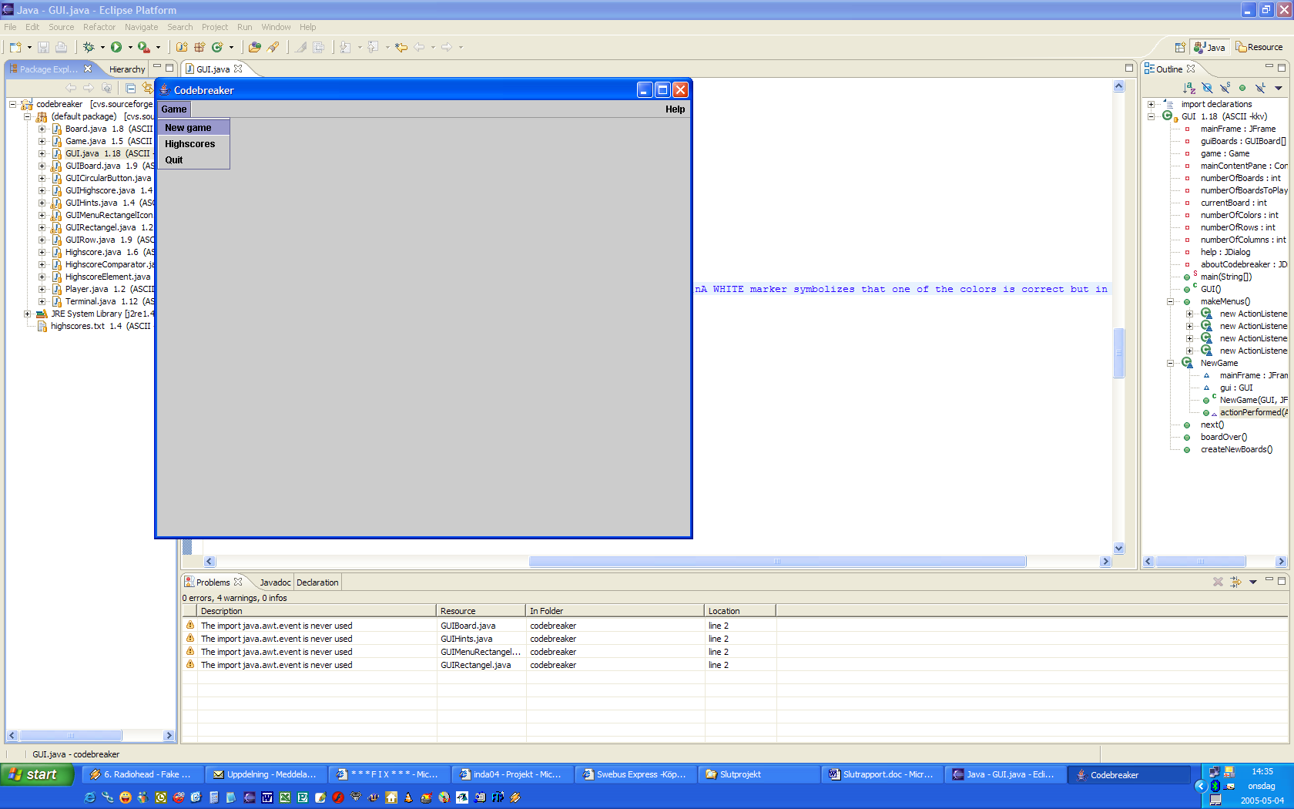Expand the Board.java tree node
The image size is (1294, 809).
(42, 129)
